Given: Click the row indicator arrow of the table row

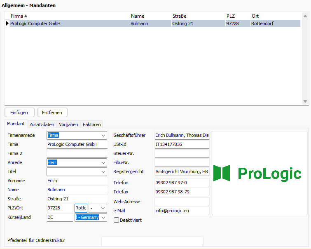Looking at the screenshot, I should tap(7, 23).
